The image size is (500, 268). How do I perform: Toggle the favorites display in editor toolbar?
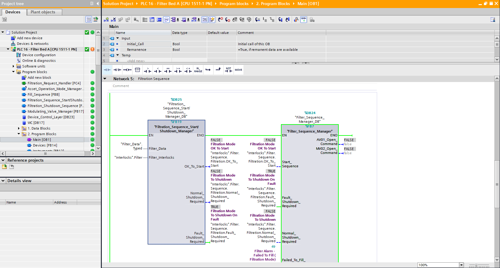coord(212,20)
